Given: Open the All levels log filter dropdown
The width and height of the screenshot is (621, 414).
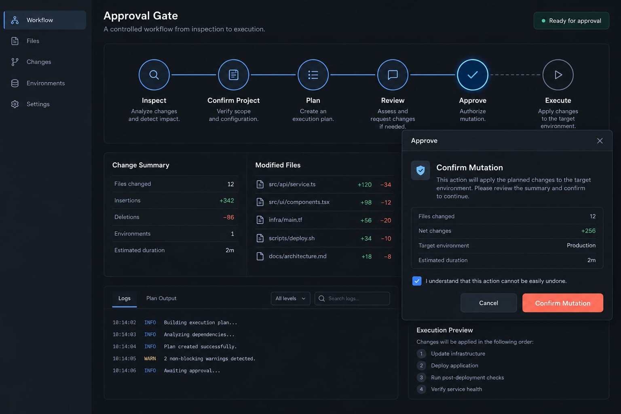Looking at the screenshot, I should (291, 298).
